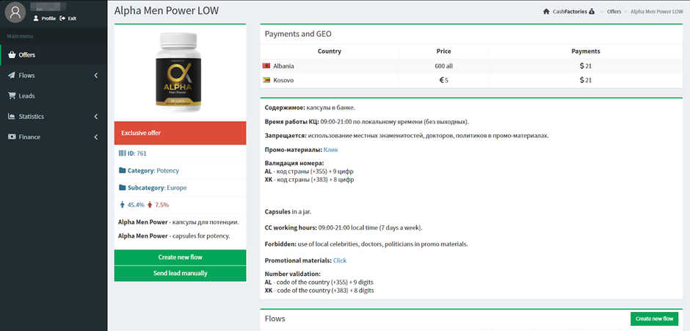Click the CashFactories home icon in breadcrumb
The width and height of the screenshot is (690, 331).
click(x=546, y=12)
